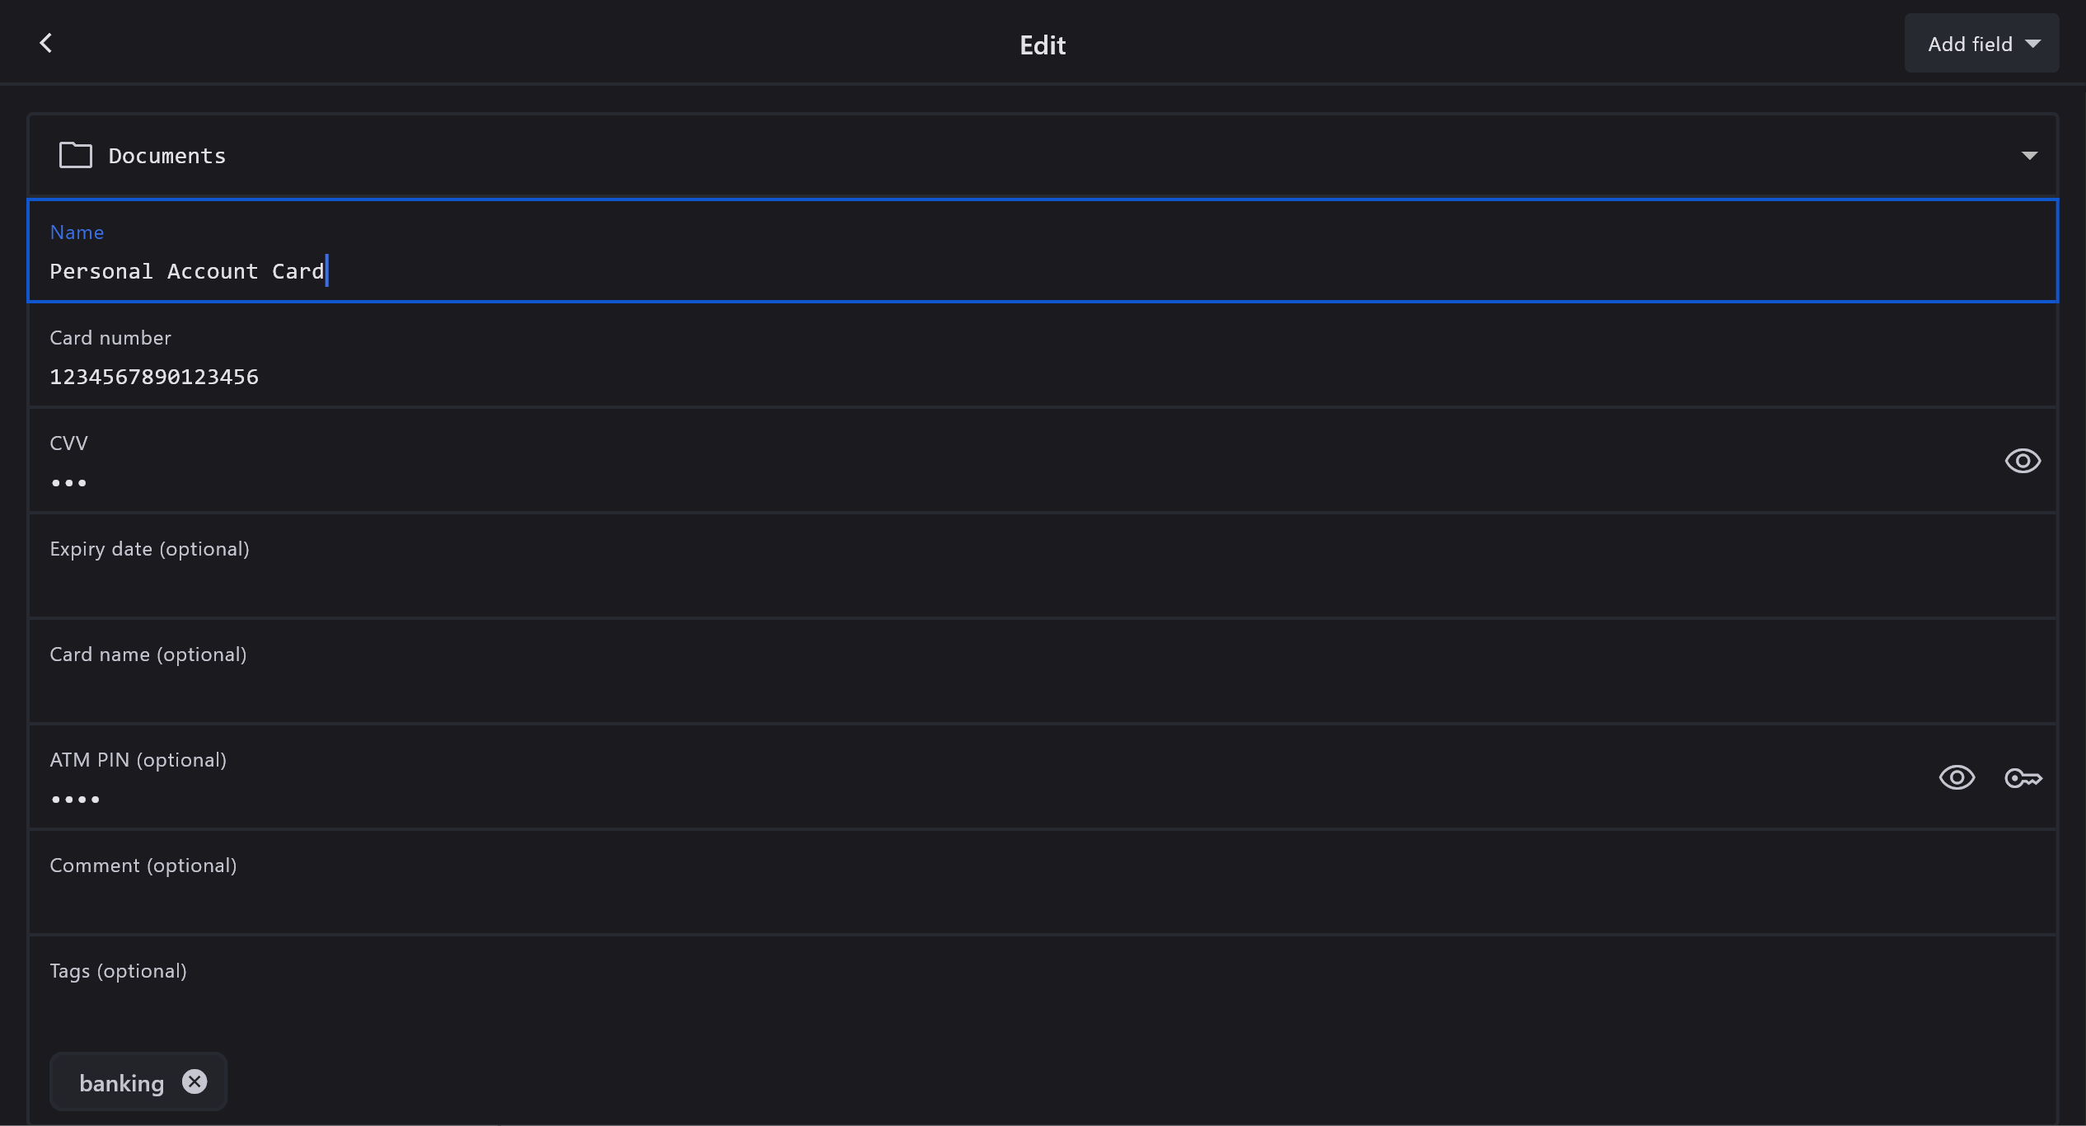Click the masked CVV field
This screenshot has height=1126, width=2086.
[x=989, y=482]
